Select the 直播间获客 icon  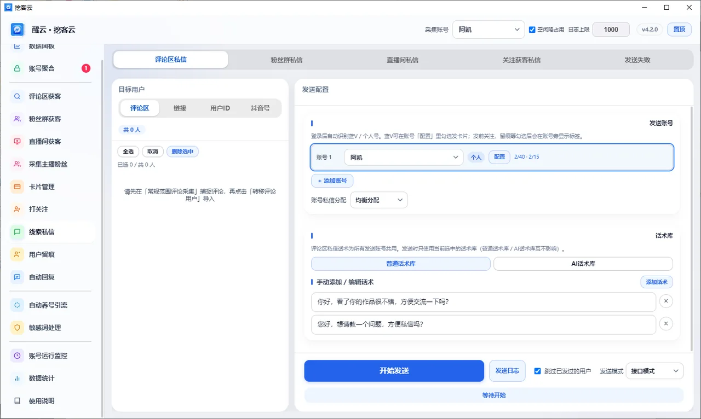click(x=17, y=142)
